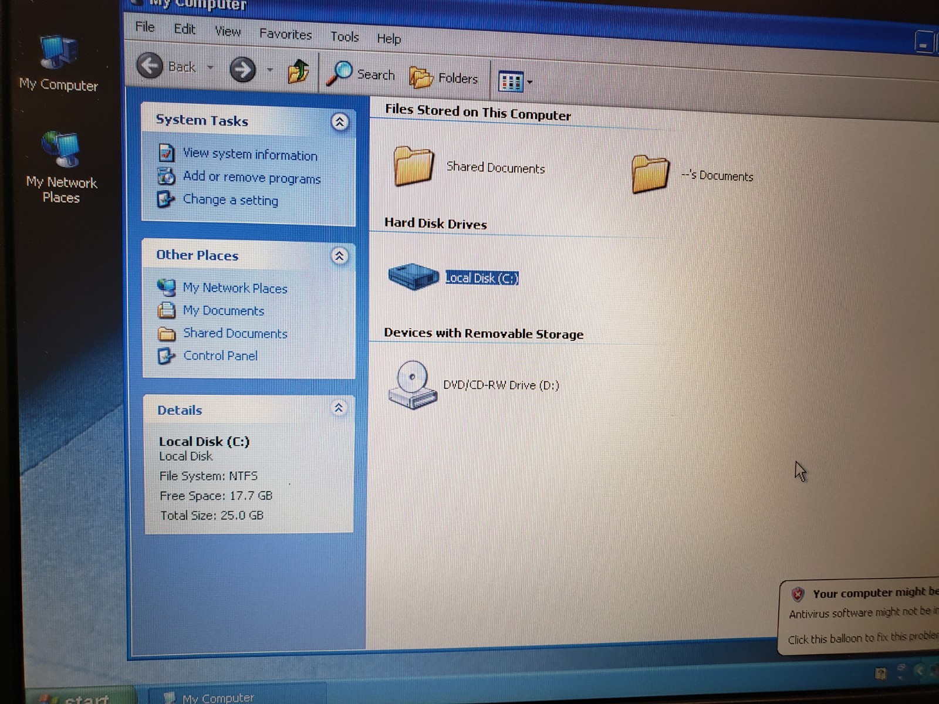Open My Documents link in sidebar
The width and height of the screenshot is (939, 704).
click(x=224, y=310)
